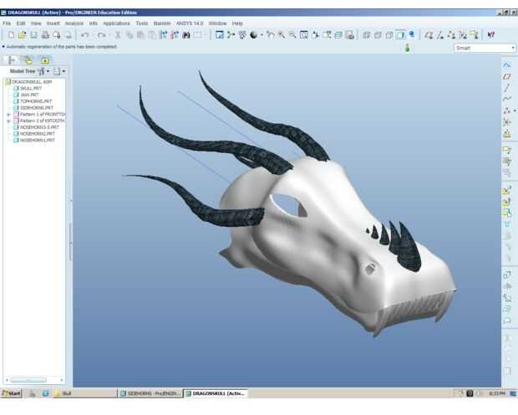This screenshot has width=518, height=415.
Task: Click the Open file folder icon
Action: tap(22, 35)
